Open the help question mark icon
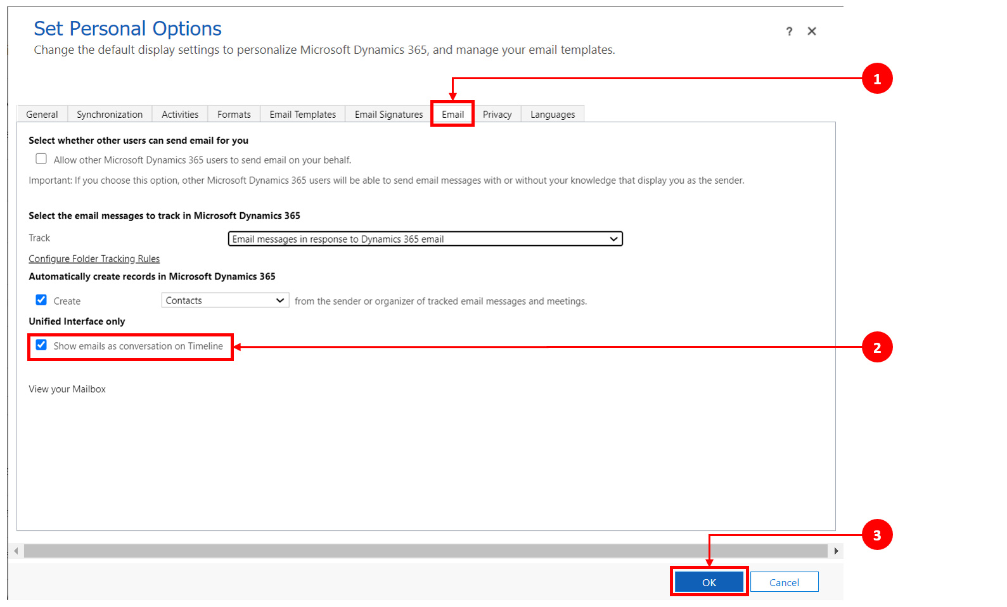 pyautogui.click(x=789, y=31)
